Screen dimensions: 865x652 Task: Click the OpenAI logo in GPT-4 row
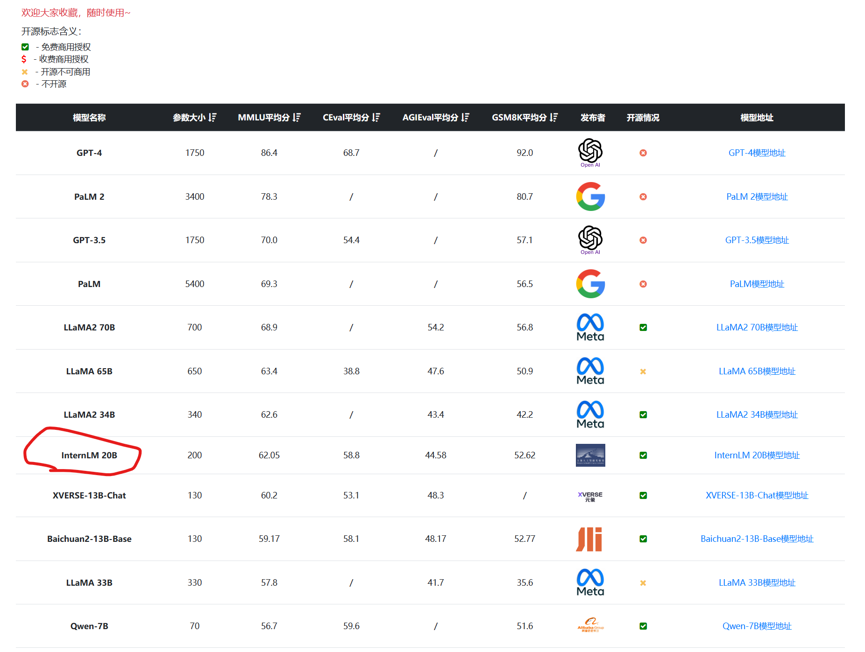pos(590,153)
